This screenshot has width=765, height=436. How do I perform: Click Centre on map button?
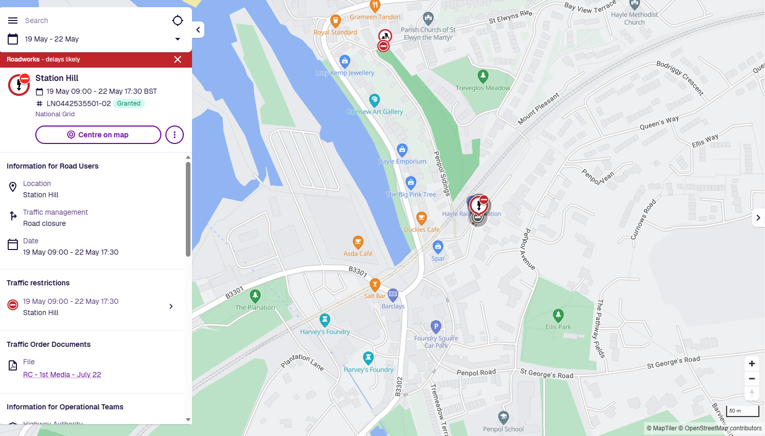click(x=98, y=135)
